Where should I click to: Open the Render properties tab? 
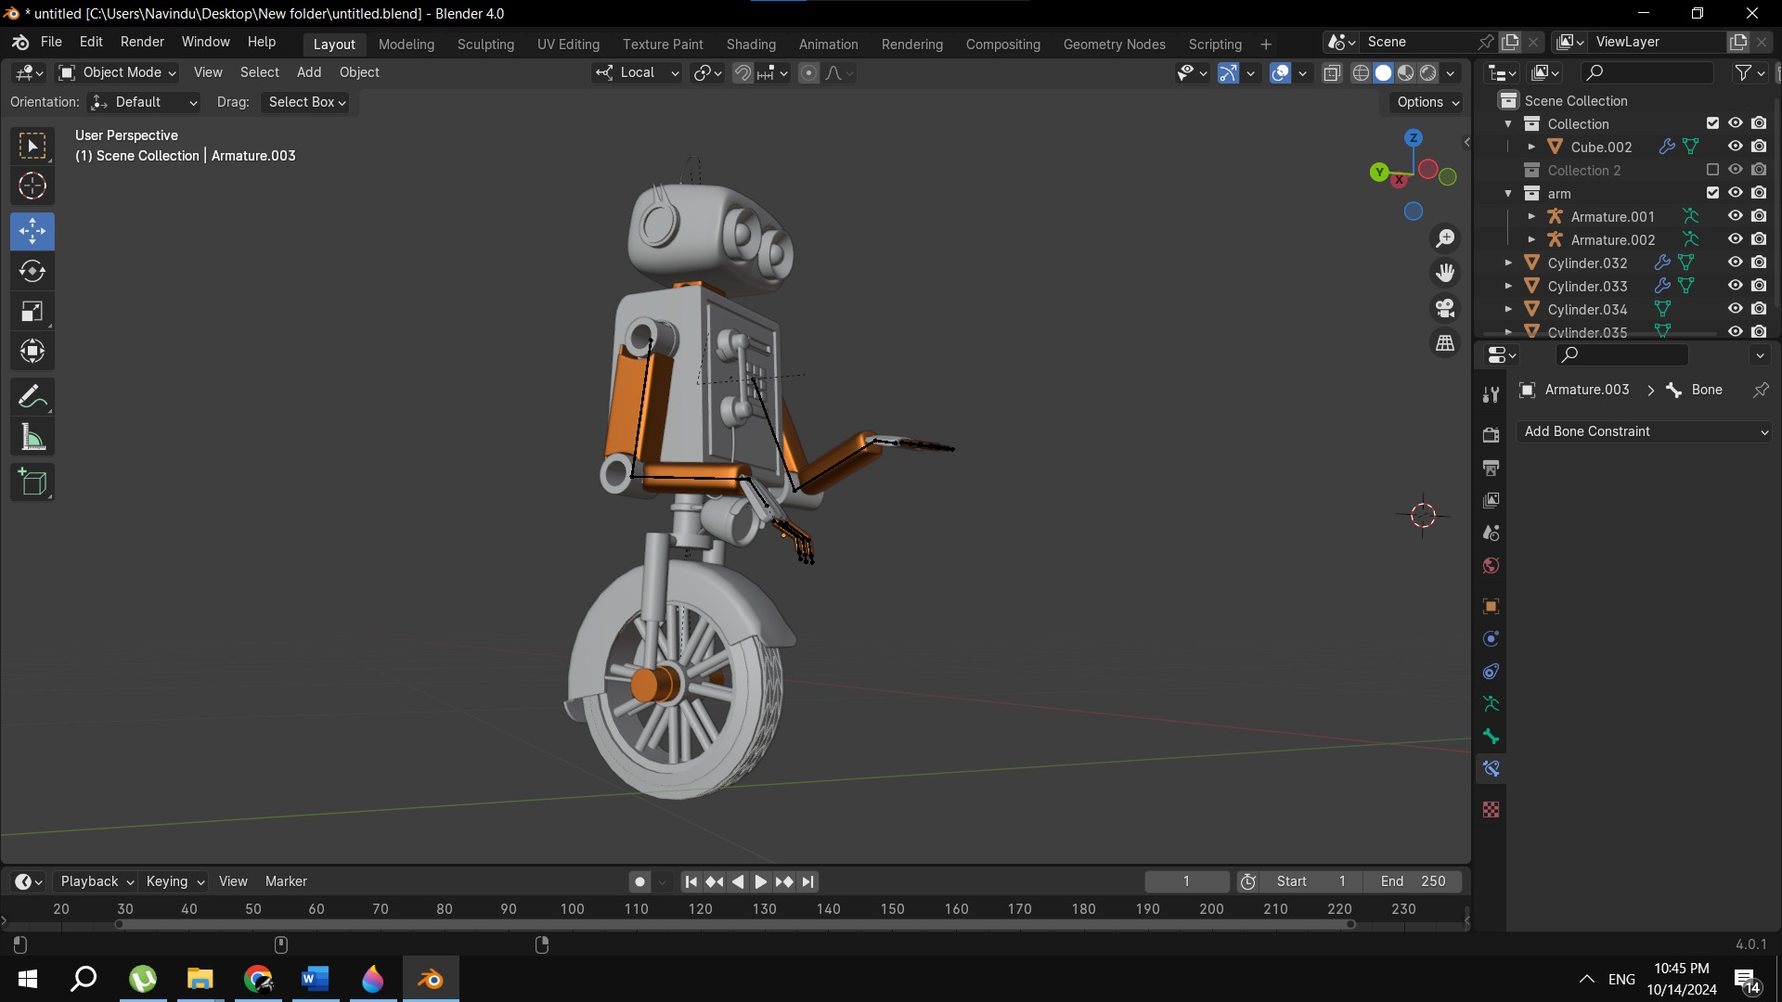[1491, 435]
